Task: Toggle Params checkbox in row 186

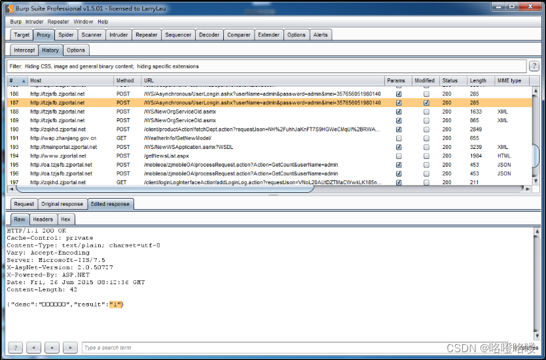Action: [399, 94]
